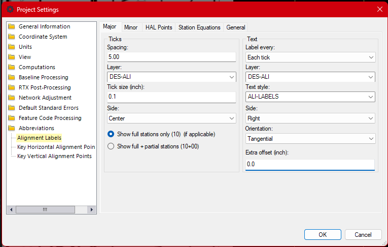Click the Default Standard Errors folder icon
Image resolution: width=388 pixels, height=247 pixels.
click(11, 108)
